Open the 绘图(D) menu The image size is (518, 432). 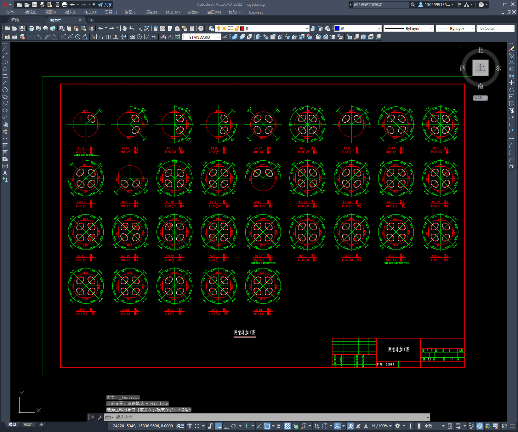click(131, 12)
